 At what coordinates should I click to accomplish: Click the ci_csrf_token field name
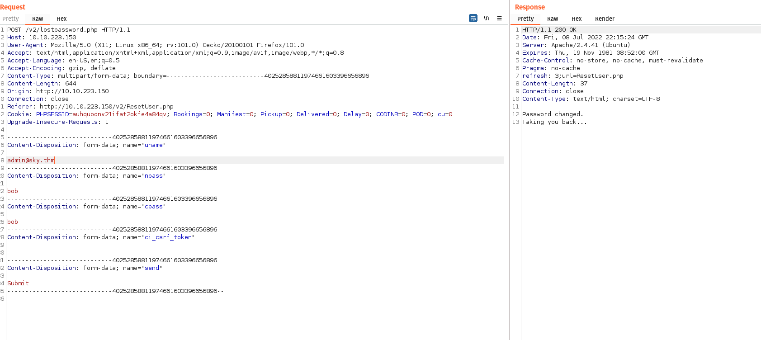click(168, 237)
